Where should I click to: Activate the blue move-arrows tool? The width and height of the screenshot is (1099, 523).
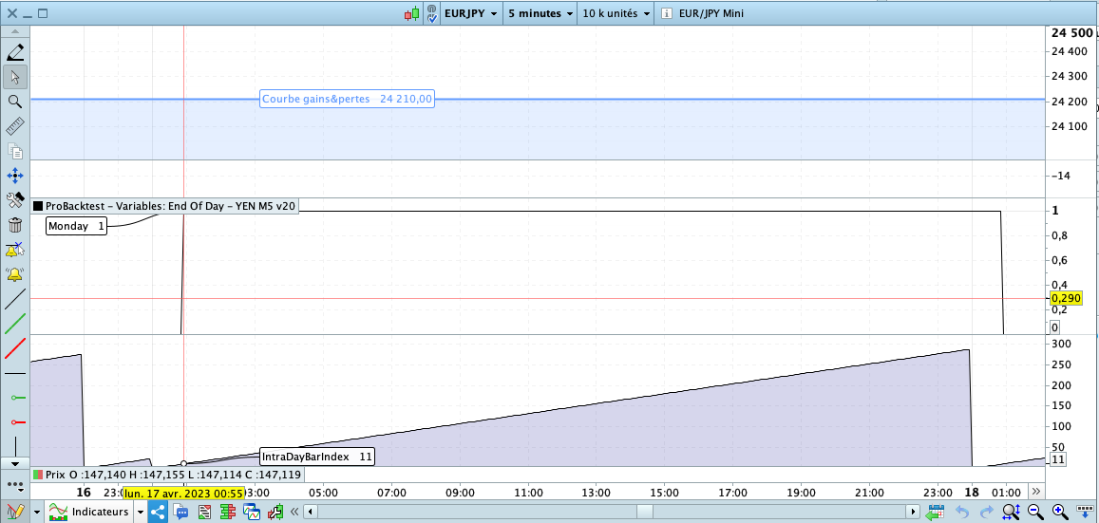tap(15, 176)
